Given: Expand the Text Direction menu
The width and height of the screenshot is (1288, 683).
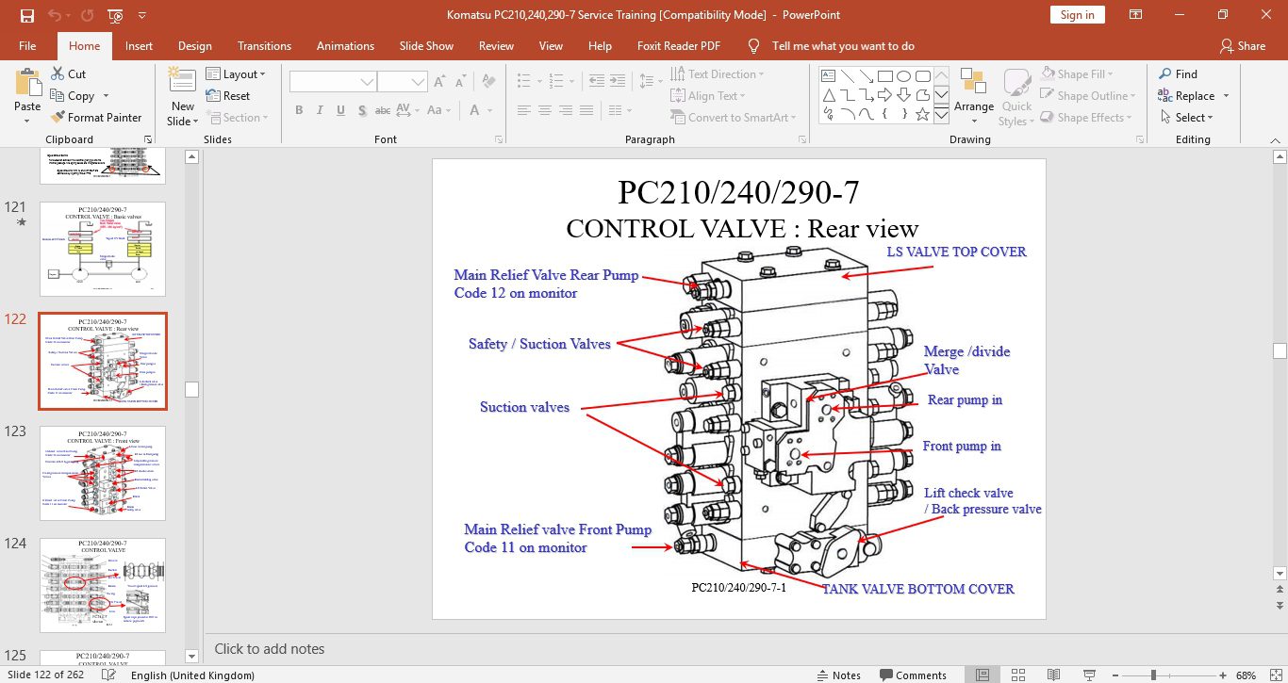Looking at the screenshot, I should 718,73.
